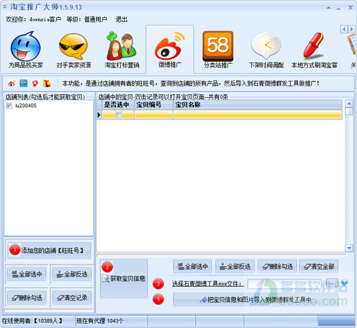357x328 pixels.
Task: Click 现在有代理 1043个 status text
Action: [100, 321]
